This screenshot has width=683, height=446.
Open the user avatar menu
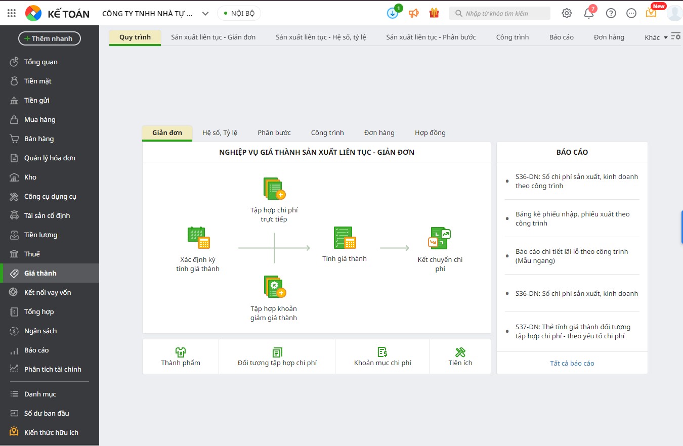[x=674, y=13]
